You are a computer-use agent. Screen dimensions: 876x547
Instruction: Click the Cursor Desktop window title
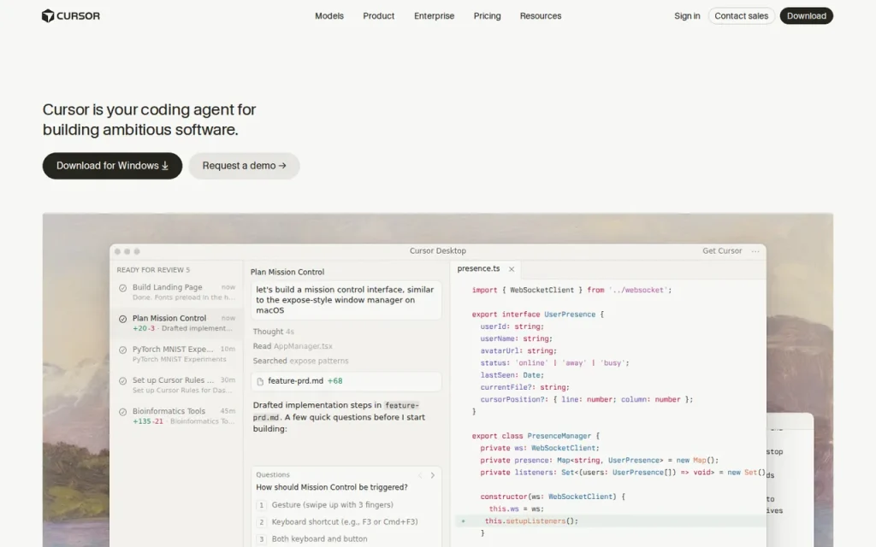pyautogui.click(x=437, y=251)
